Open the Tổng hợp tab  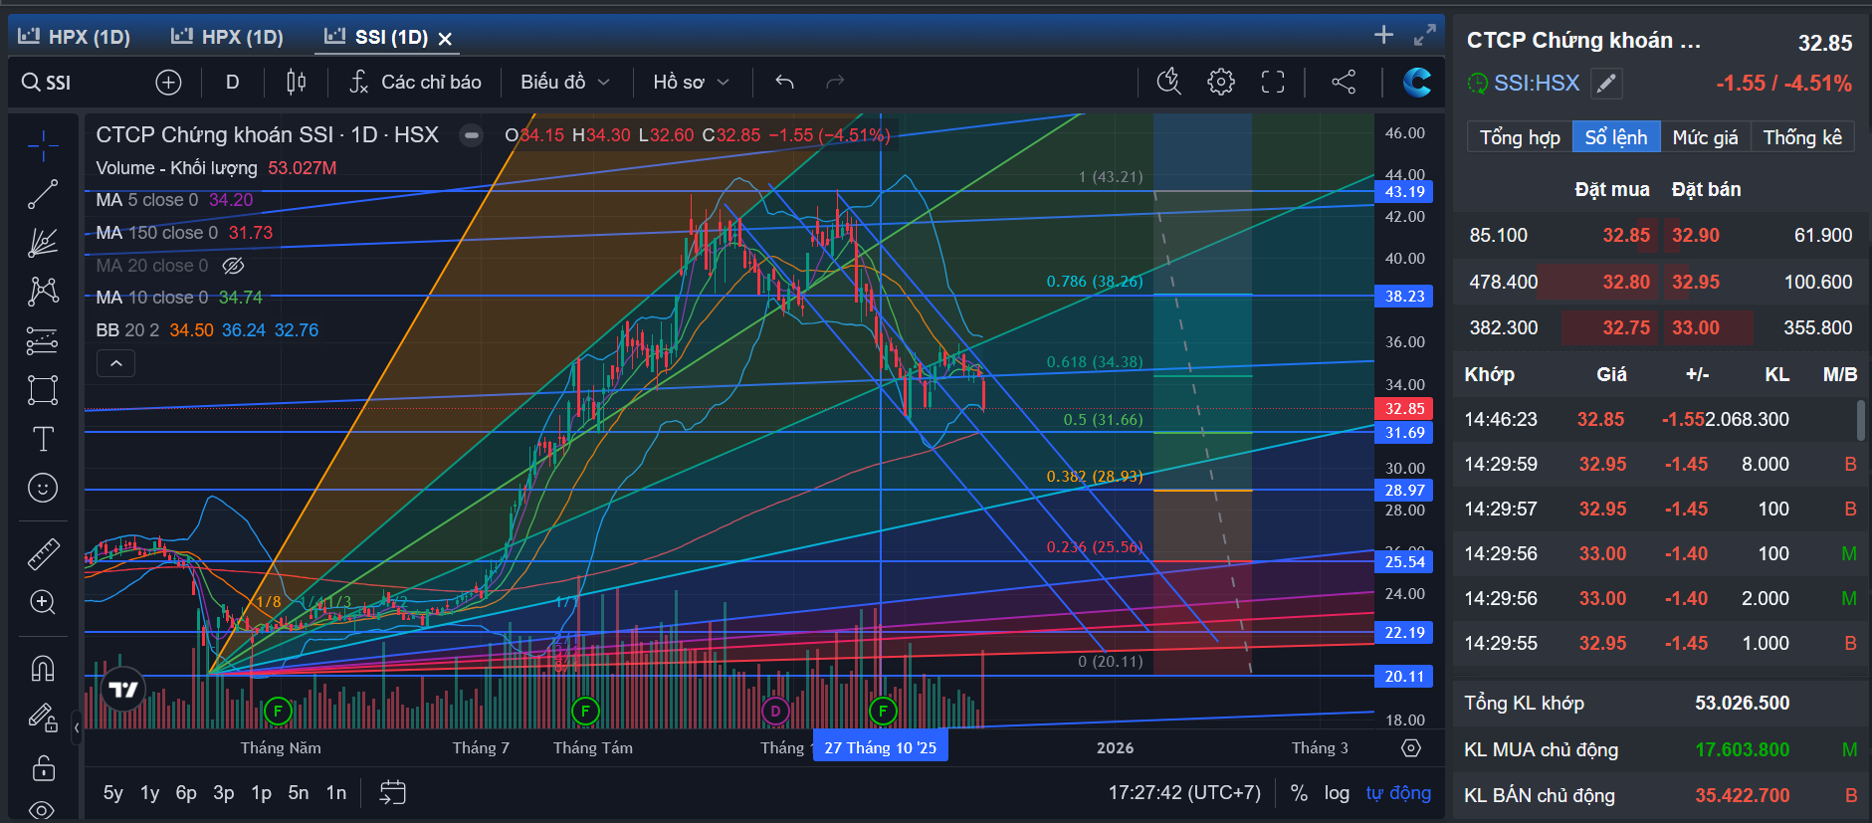[x=1520, y=137]
